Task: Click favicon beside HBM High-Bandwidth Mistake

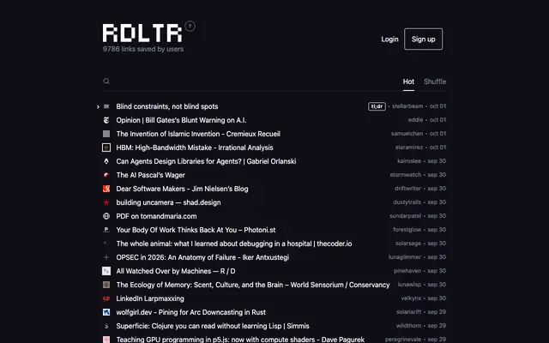Action: pyautogui.click(x=106, y=147)
